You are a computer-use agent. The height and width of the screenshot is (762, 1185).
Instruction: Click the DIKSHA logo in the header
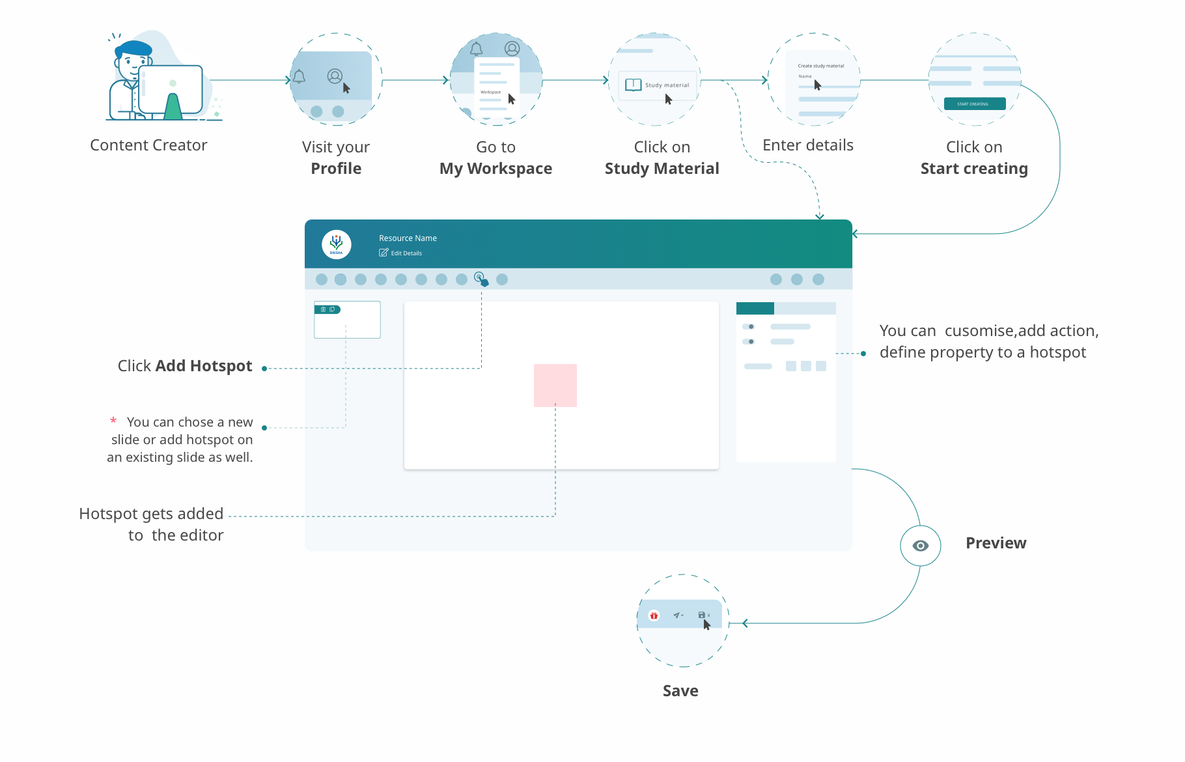pos(337,245)
